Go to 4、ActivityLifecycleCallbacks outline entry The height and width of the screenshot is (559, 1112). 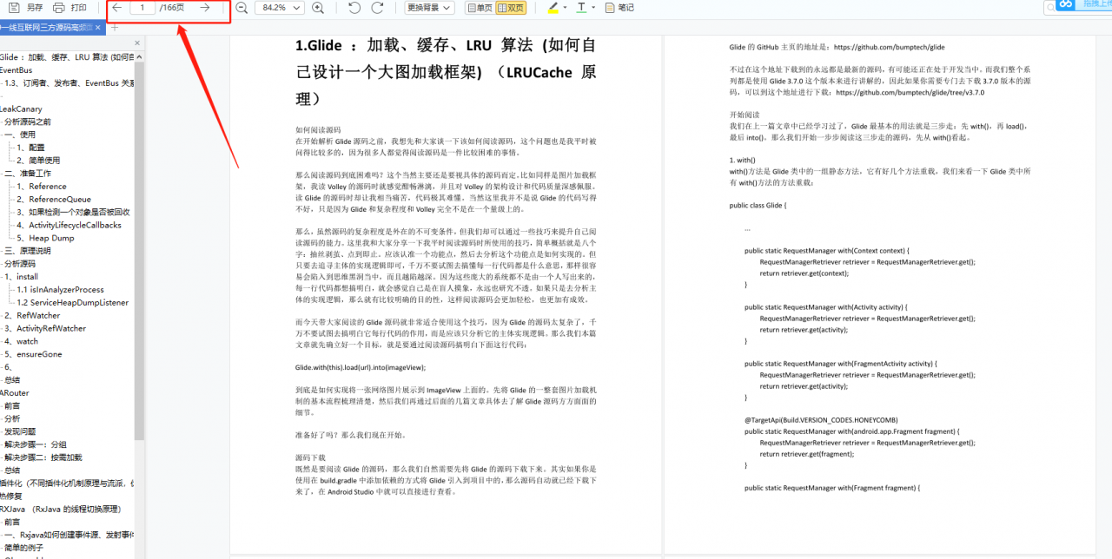(x=69, y=225)
